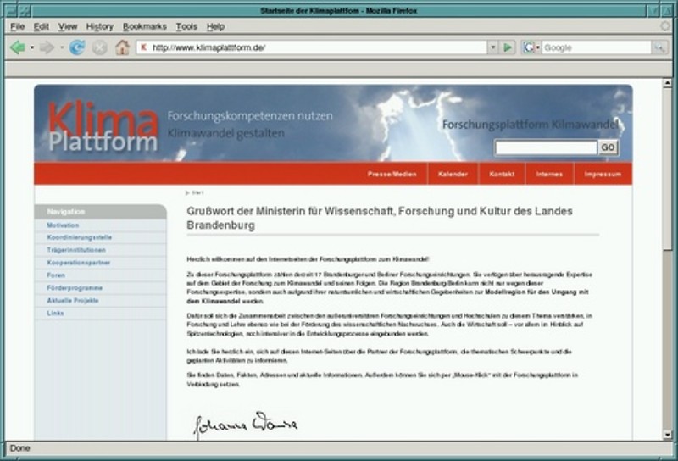Click the Grußwort der Ministerin heading
Screen dimensions: 678x461
pyautogui.click(x=380, y=218)
